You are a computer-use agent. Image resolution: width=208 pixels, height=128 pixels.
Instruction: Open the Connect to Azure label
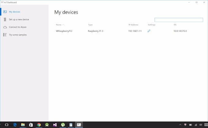pyautogui.click(x=18, y=27)
